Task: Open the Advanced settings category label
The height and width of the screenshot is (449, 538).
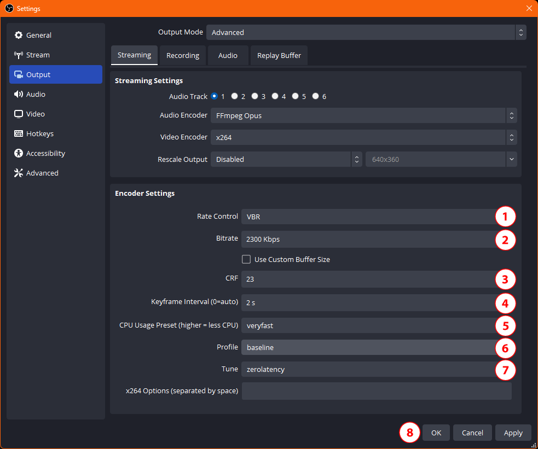Action: [x=42, y=173]
